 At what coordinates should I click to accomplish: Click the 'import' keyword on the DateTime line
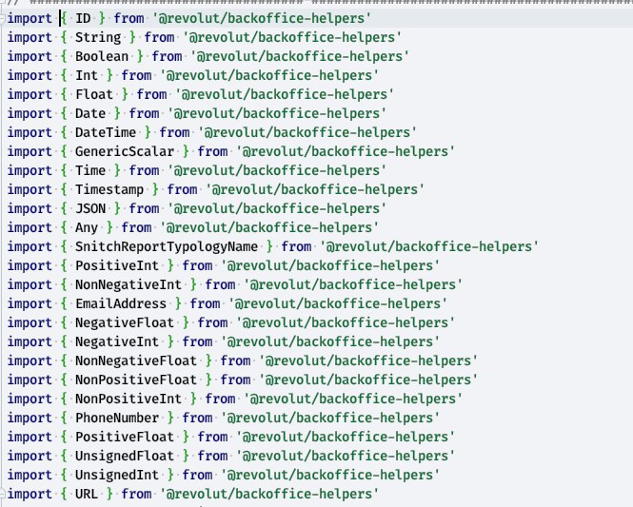[x=30, y=132]
